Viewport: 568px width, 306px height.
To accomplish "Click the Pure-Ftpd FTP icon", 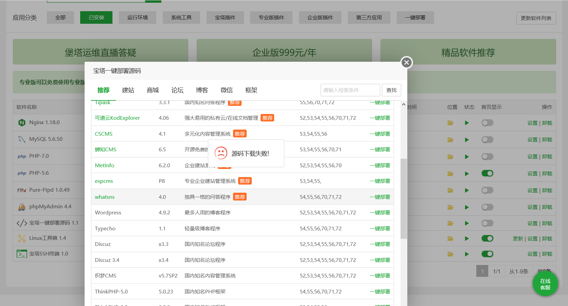I will [x=22, y=190].
